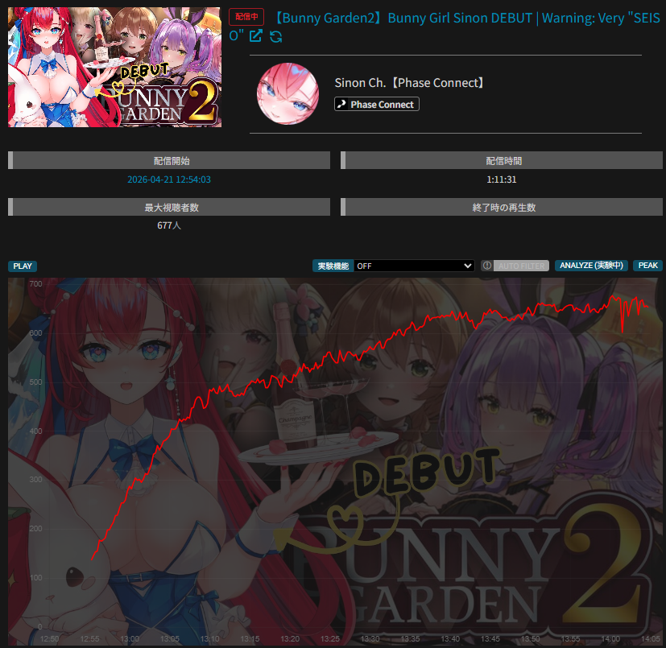
Task: Click the Phase Connect group tag
Action: click(377, 104)
